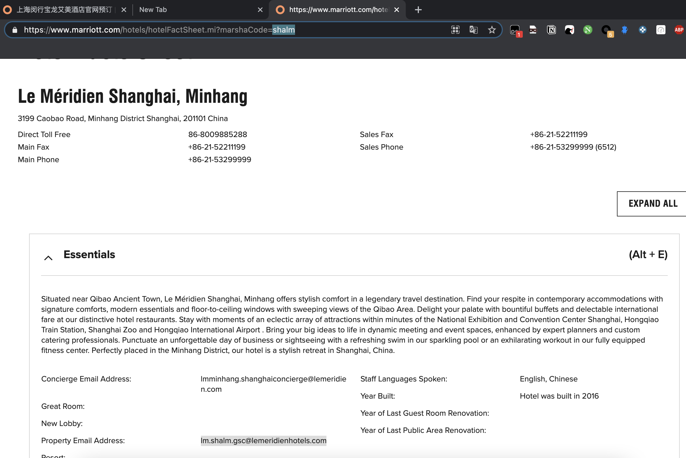The image size is (686, 458).
Task: Switch to the Chinese hotel booking tab
Action: (x=64, y=10)
